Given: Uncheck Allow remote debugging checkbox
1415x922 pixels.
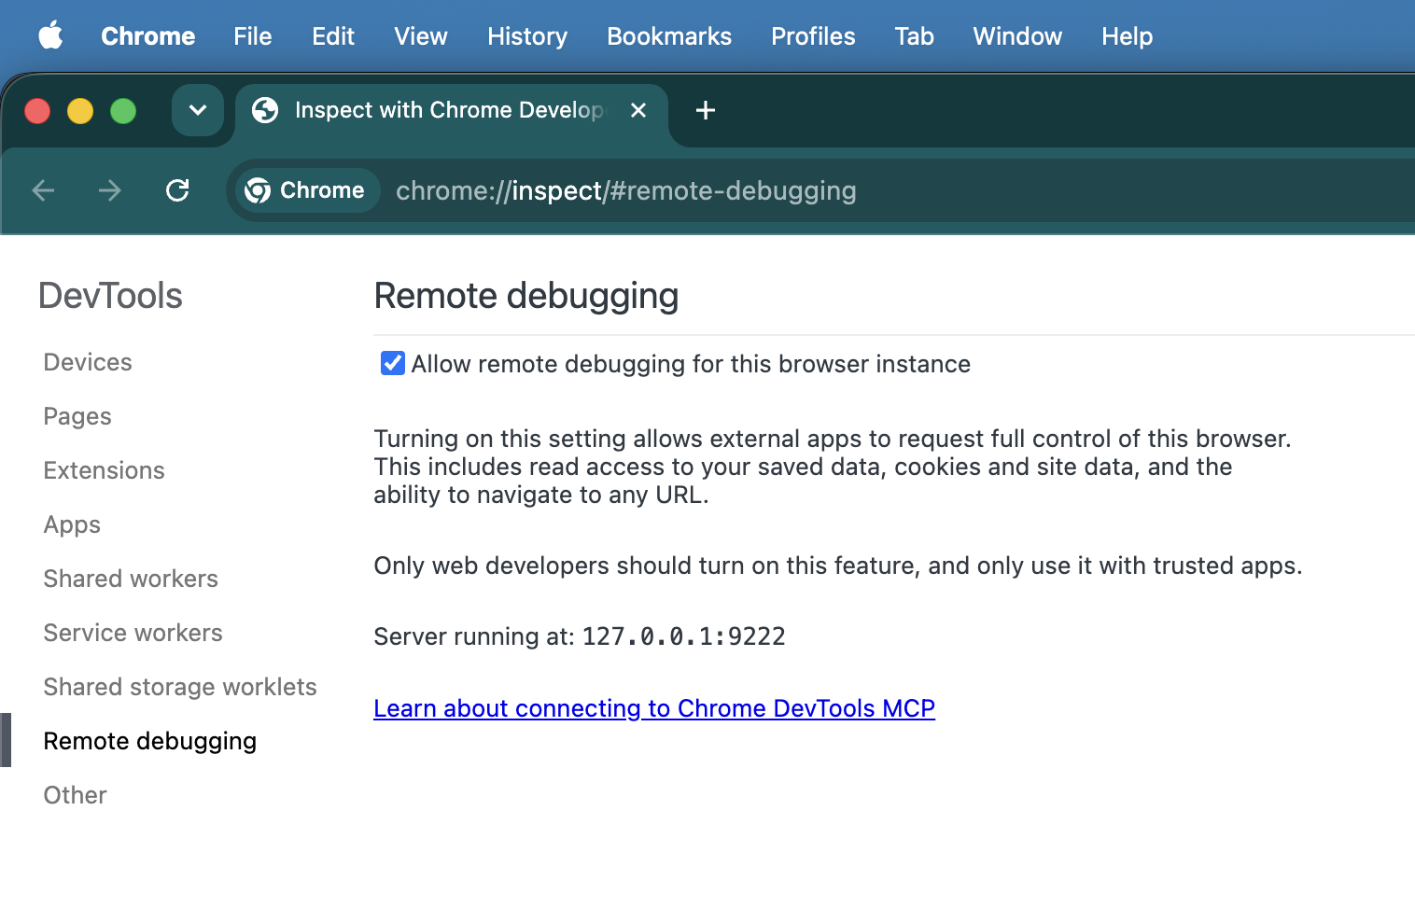Looking at the screenshot, I should [x=393, y=363].
